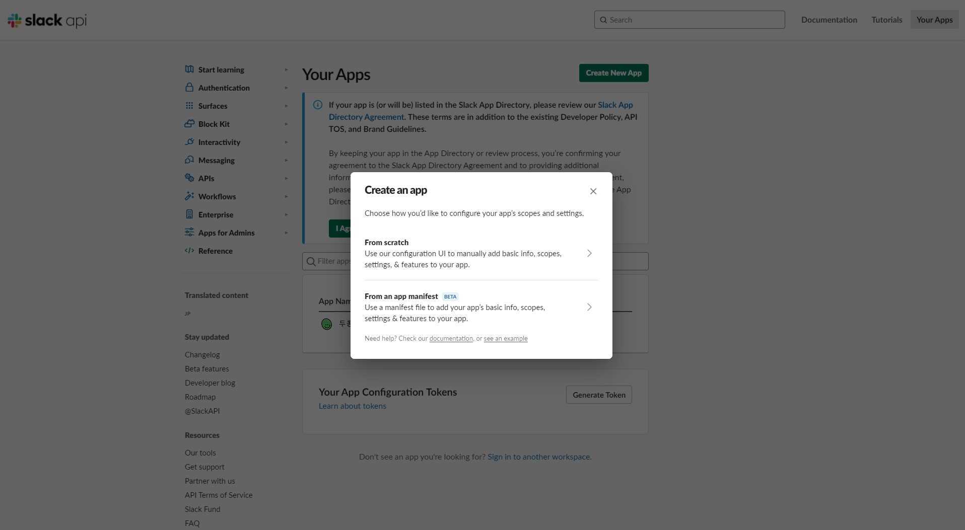Expand the APIs section arrow
The width and height of the screenshot is (965, 530).
tap(286, 178)
